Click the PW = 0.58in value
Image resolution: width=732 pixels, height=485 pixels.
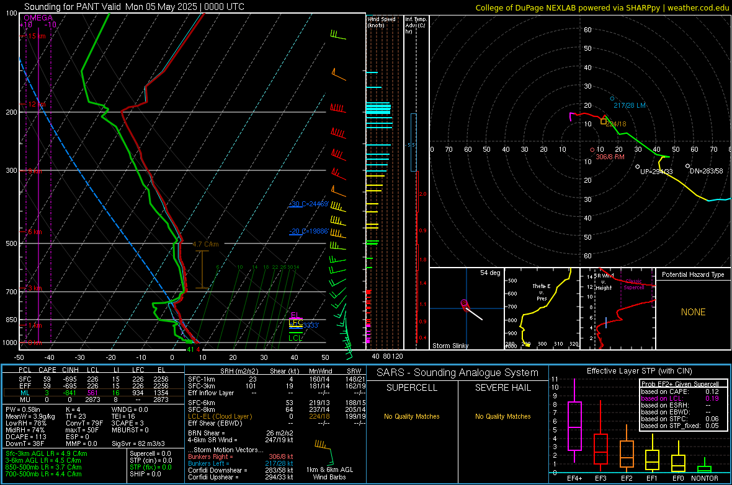pyautogui.click(x=23, y=409)
